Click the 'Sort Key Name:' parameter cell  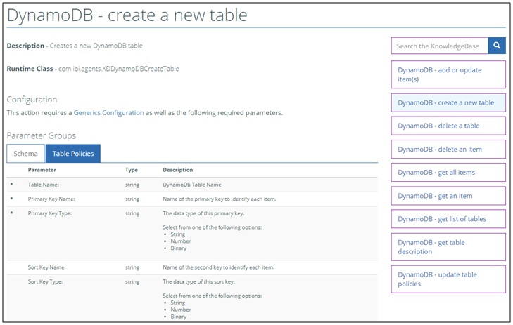tap(46, 267)
